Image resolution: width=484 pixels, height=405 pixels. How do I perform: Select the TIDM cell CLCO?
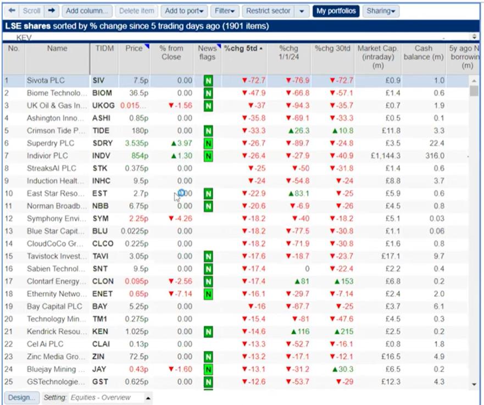click(x=103, y=244)
